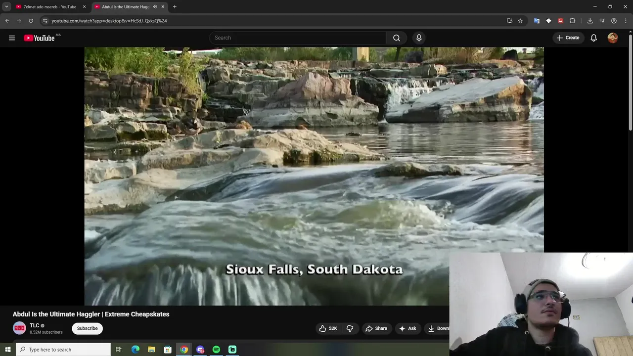The height and width of the screenshot is (356, 633).
Task: Click the Ask button
Action: tap(407, 328)
